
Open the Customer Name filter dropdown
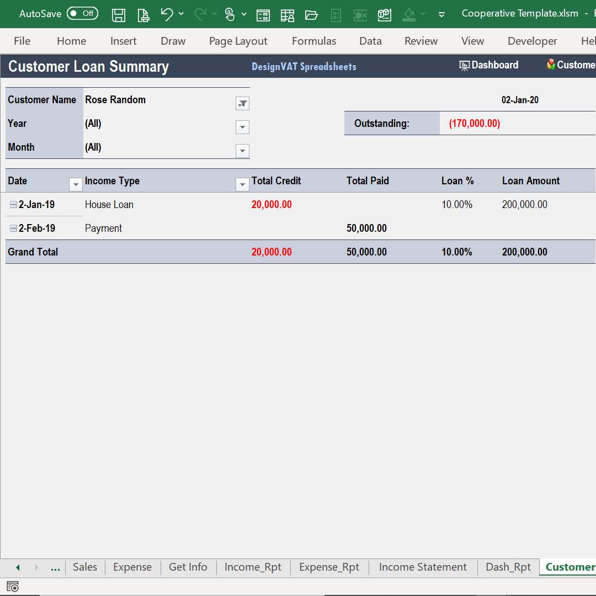[x=242, y=103]
